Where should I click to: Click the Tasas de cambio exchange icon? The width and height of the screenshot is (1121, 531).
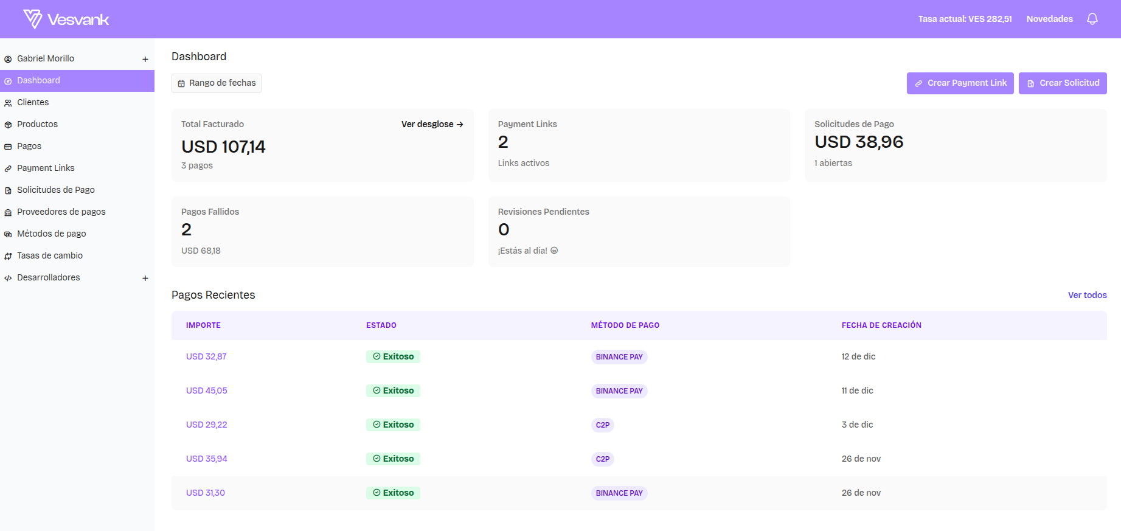tap(8, 256)
